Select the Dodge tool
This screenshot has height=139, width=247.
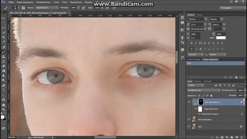3,81
